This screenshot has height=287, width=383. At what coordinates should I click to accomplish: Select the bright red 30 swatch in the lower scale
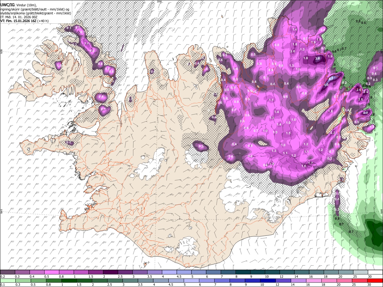[x=375, y=280]
